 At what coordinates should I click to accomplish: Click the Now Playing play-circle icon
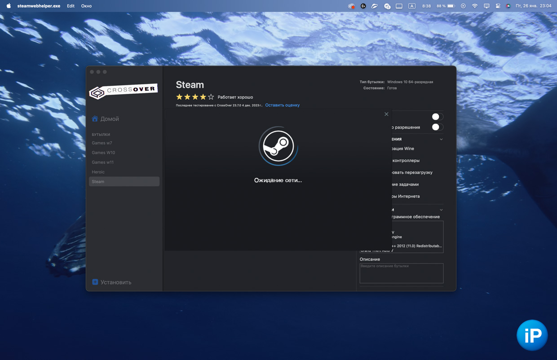463,6
